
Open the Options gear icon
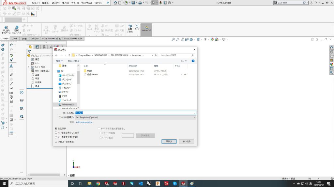click(170, 3)
